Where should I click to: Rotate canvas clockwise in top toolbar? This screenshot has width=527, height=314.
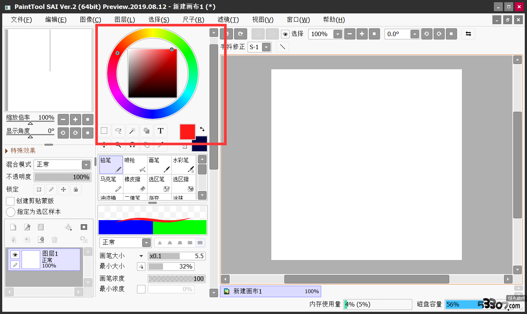(439, 34)
